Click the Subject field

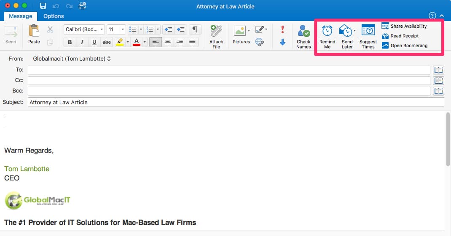point(236,102)
